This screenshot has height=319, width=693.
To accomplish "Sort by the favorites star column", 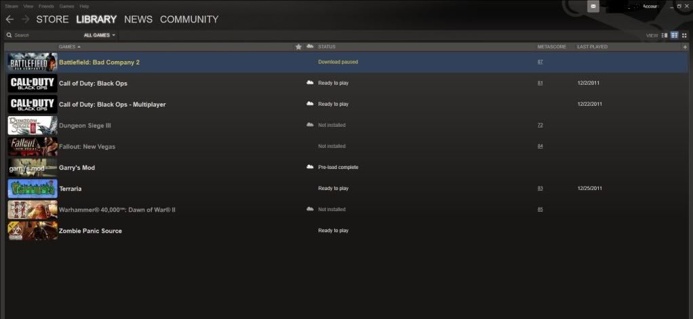I will click(x=298, y=47).
